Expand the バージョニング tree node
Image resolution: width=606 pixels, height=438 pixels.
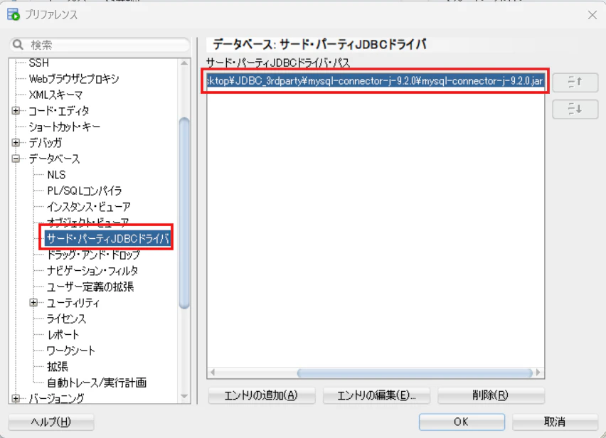16,398
